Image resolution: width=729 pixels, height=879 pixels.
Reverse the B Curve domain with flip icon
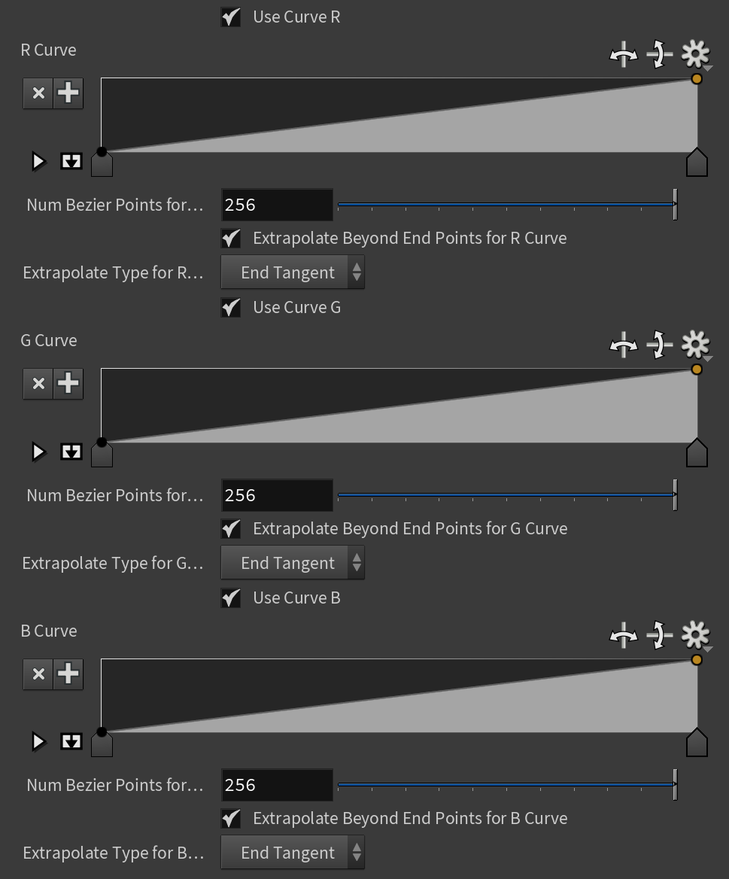point(623,636)
